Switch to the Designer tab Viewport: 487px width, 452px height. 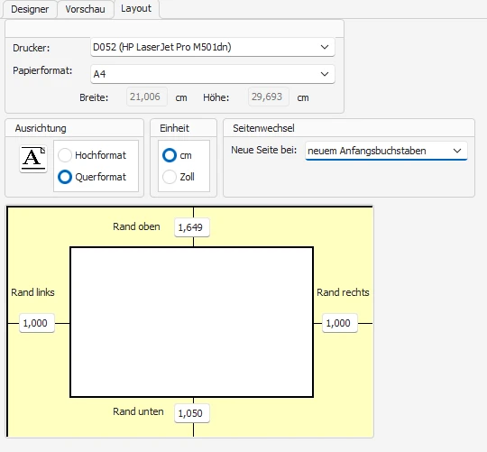point(30,9)
